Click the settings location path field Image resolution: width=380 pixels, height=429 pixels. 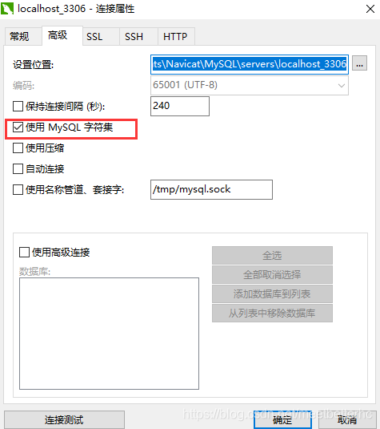[250, 64]
